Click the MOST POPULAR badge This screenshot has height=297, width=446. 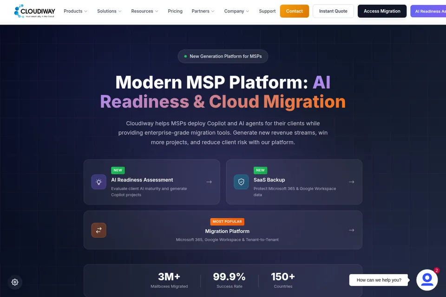pyautogui.click(x=227, y=221)
